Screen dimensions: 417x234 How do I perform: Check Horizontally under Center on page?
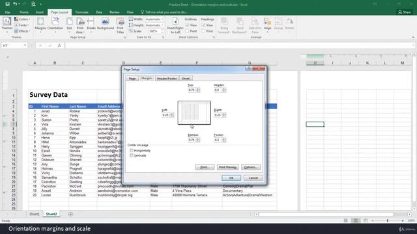click(132, 150)
